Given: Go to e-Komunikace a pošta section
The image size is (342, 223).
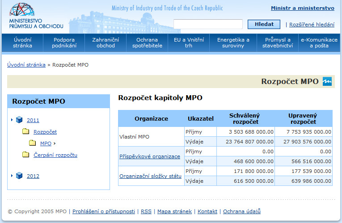Looking at the screenshot, I should [319, 42].
